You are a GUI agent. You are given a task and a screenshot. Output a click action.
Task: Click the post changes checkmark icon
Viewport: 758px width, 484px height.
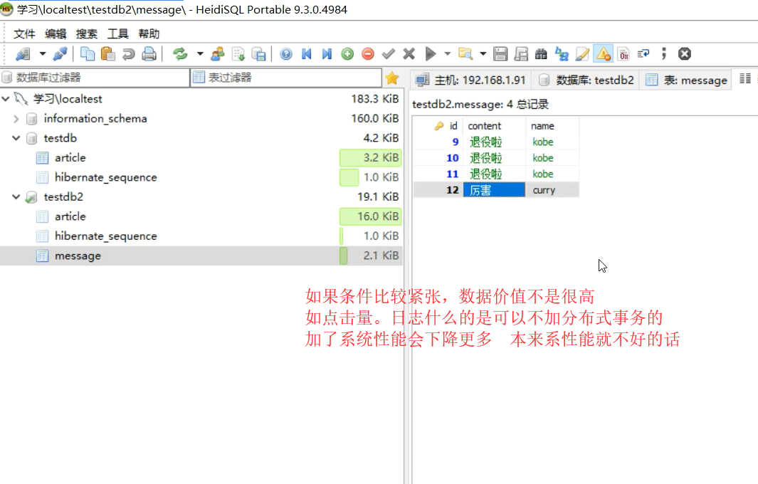tap(388, 53)
